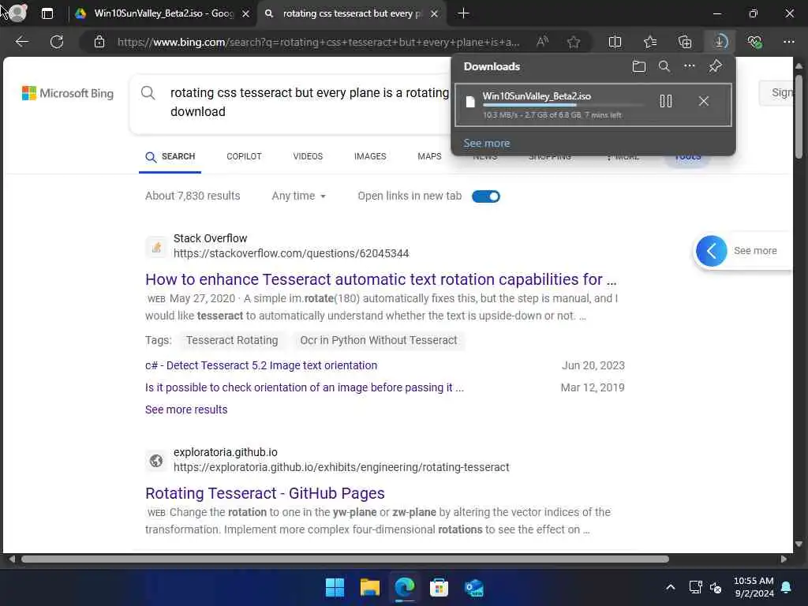The image size is (808, 606).
Task: Click the Bing search magnifier icon
Action: [x=148, y=93]
